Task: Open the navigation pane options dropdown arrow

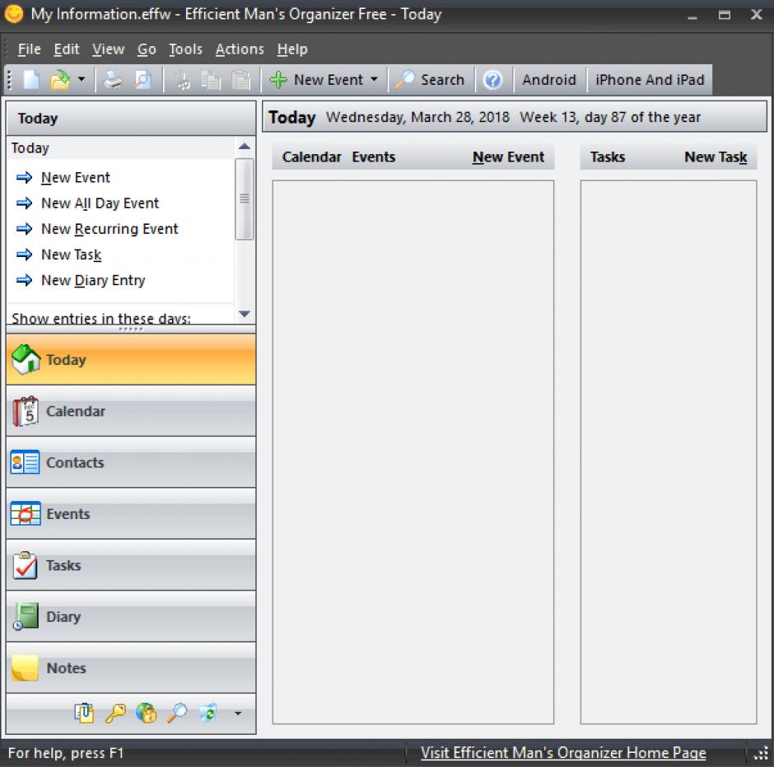Action: (x=238, y=713)
